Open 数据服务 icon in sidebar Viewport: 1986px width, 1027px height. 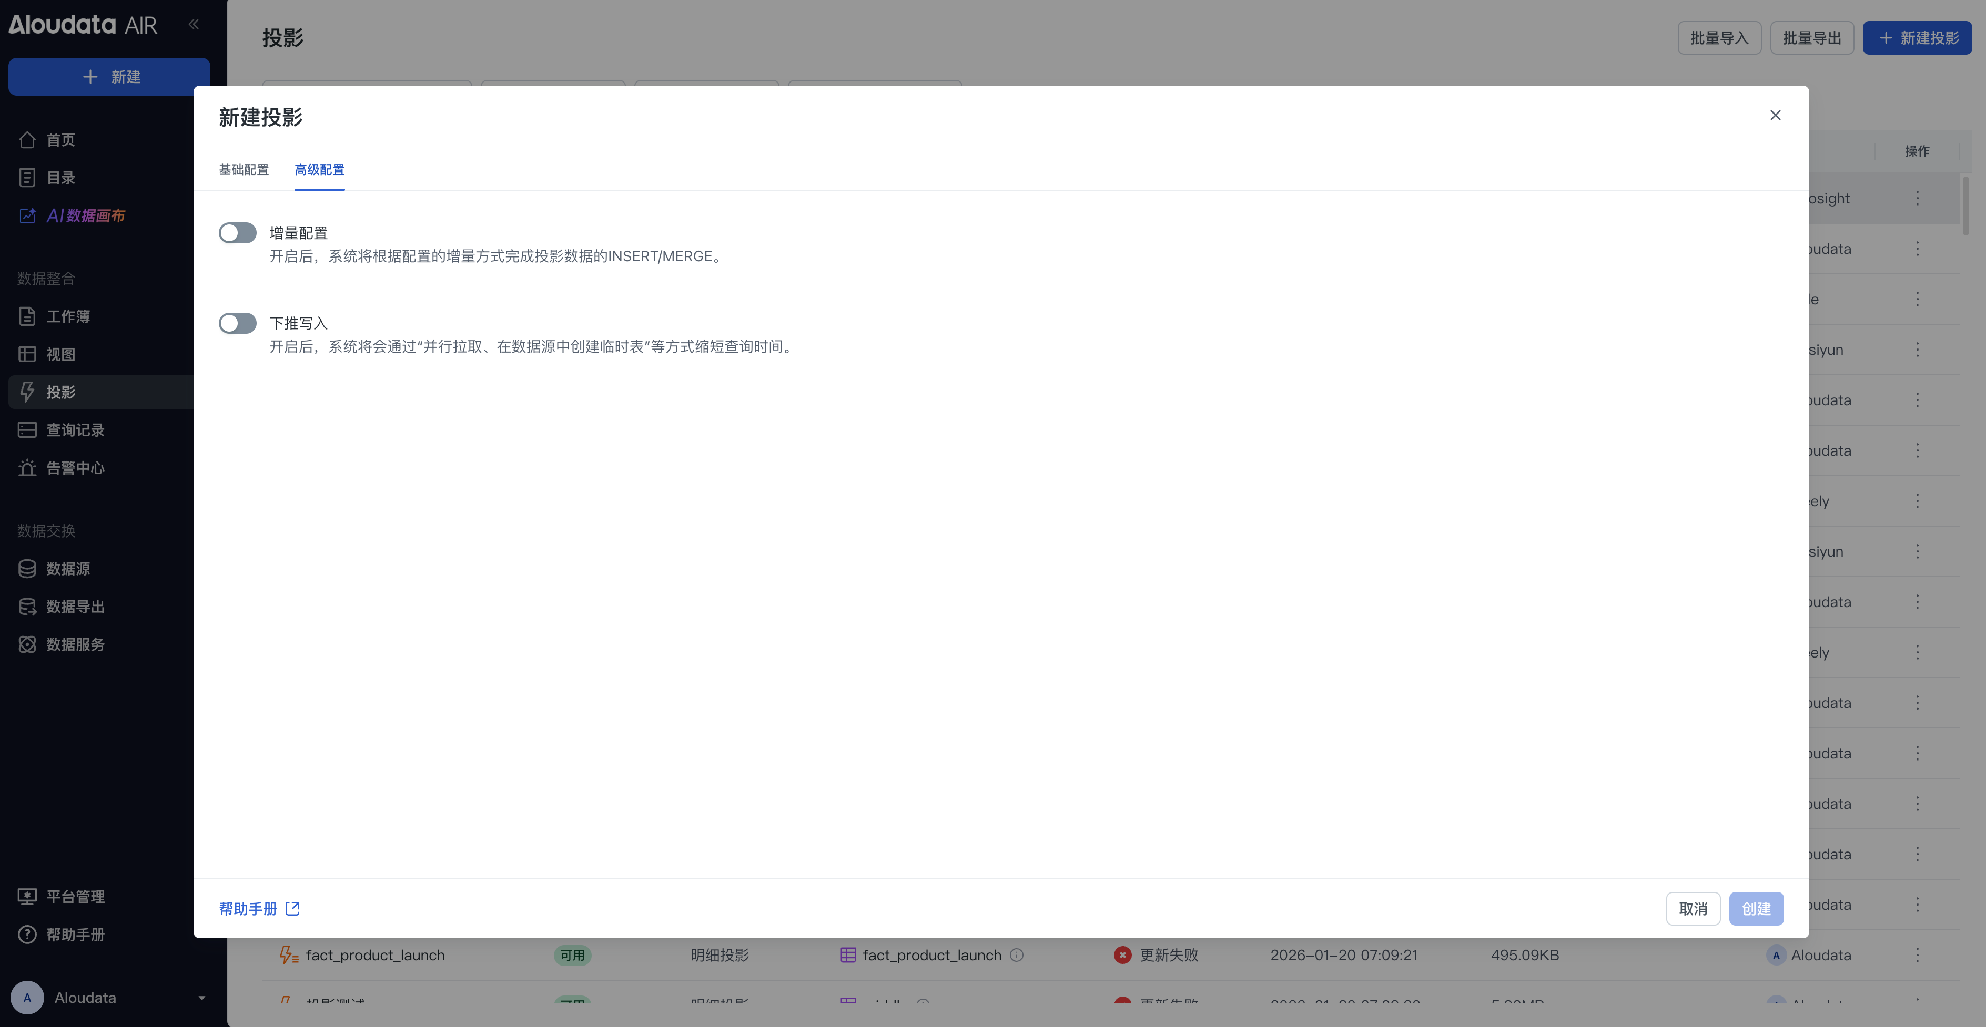pos(27,644)
